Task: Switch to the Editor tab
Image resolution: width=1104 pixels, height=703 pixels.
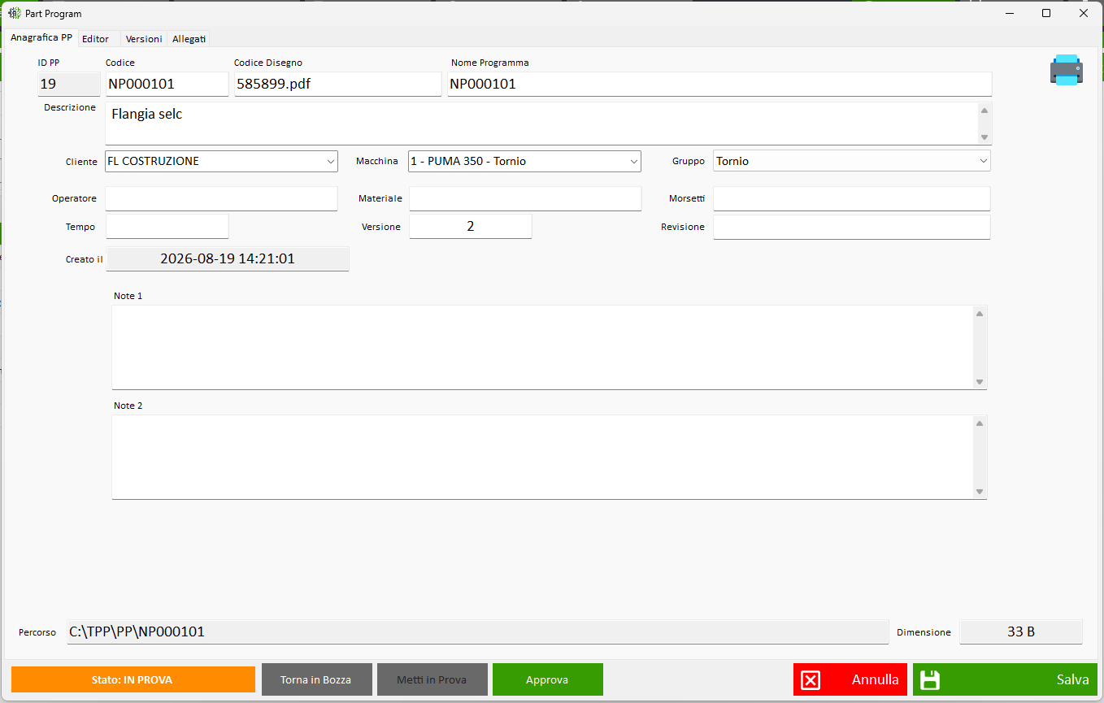Action: pos(96,39)
